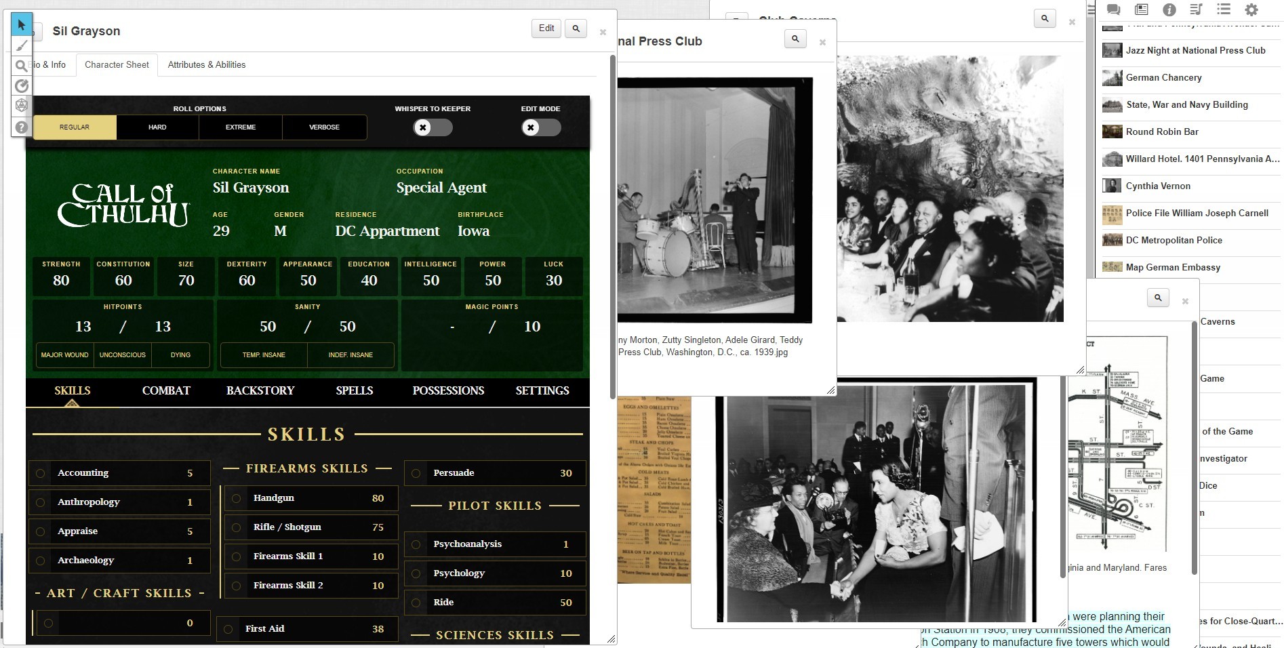Check the Handgun skill improvement circle
Screen dimensions: 1284x648
click(x=236, y=498)
